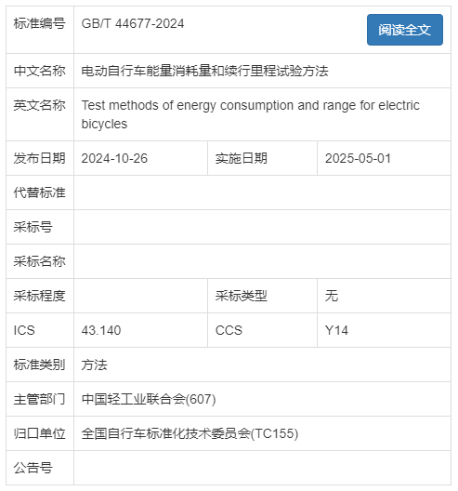Click the CCS value Y14
The image size is (458, 491).
(x=336, y=330)
